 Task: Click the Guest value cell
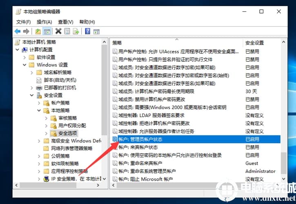pyautogui.click(x=251, y=163)
